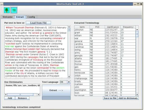This screenshot has height=110, width=144.
Task: Select the 'mathew' term row
Action: point(105,84)
